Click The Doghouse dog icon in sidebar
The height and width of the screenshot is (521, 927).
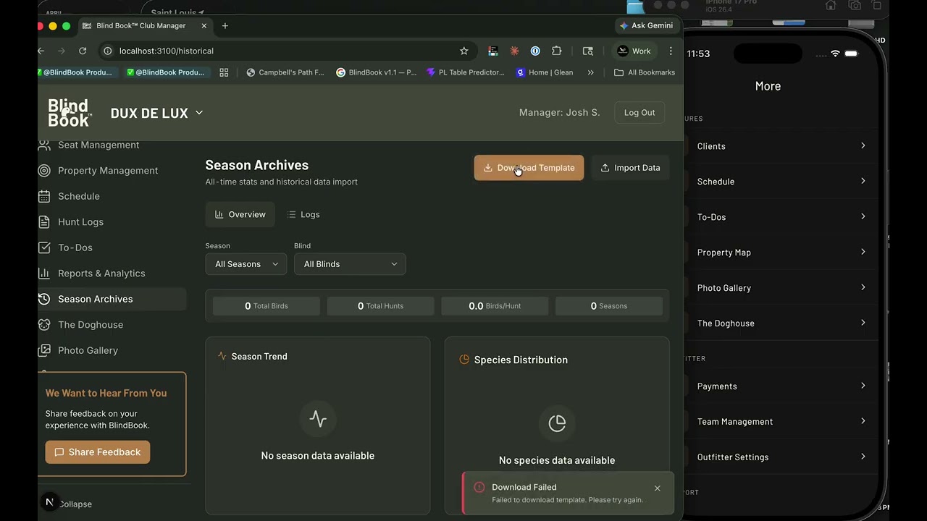click(44, 325)
